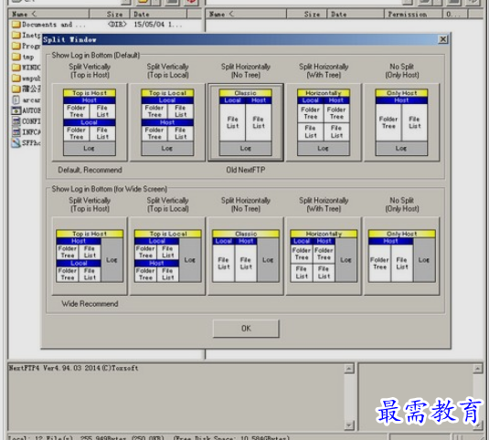
Task: Select Top is Local layout for Wide Screen
Action: (167, 256)
